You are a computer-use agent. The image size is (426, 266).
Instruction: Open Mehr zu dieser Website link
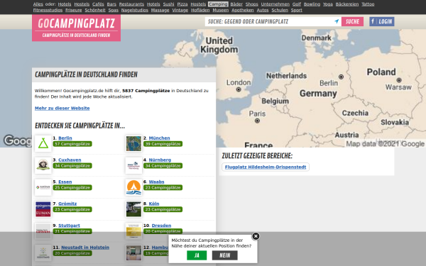(x=62, y=108)
